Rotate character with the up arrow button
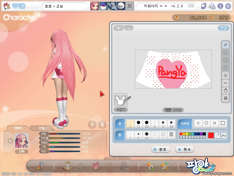 point(92,124)
